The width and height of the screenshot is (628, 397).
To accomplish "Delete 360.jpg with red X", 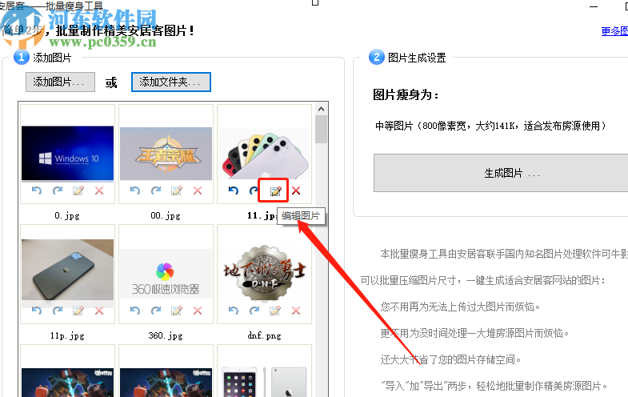I will [198, 311].
